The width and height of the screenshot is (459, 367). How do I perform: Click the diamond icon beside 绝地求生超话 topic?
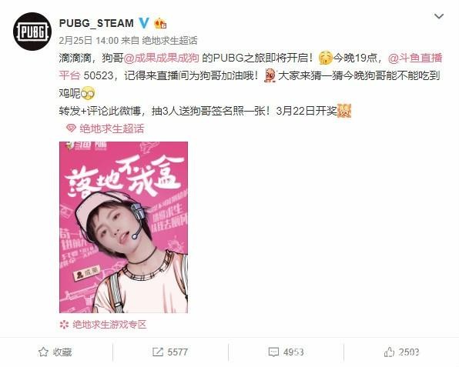pyautogui.click(x=71, y=128)
